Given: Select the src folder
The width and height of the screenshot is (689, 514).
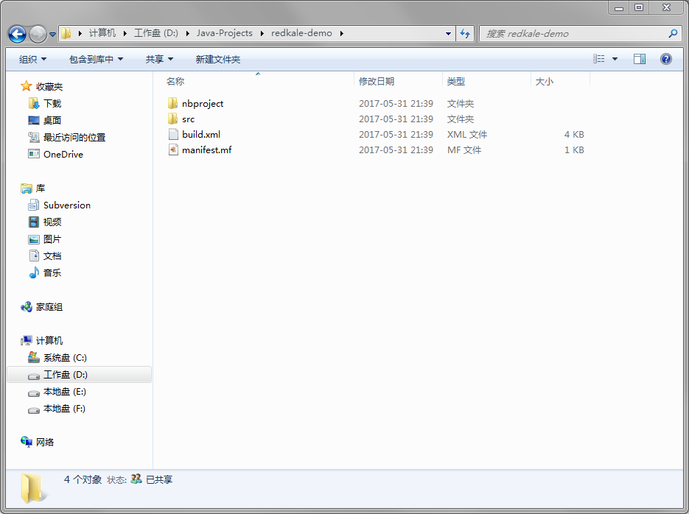Looking at the screenshot, I should pos(188,119).
